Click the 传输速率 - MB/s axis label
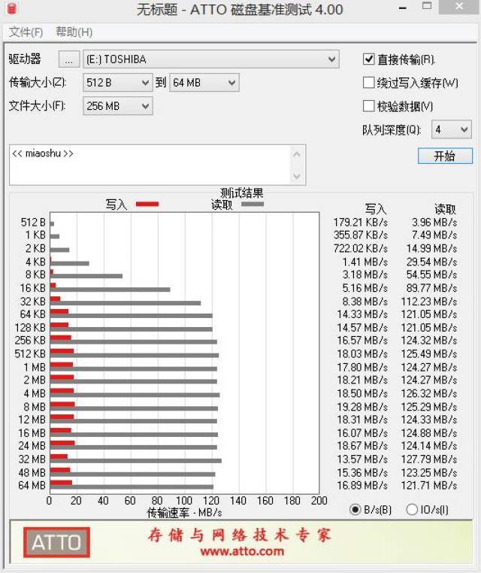481x573 pixels. point(184,513)
